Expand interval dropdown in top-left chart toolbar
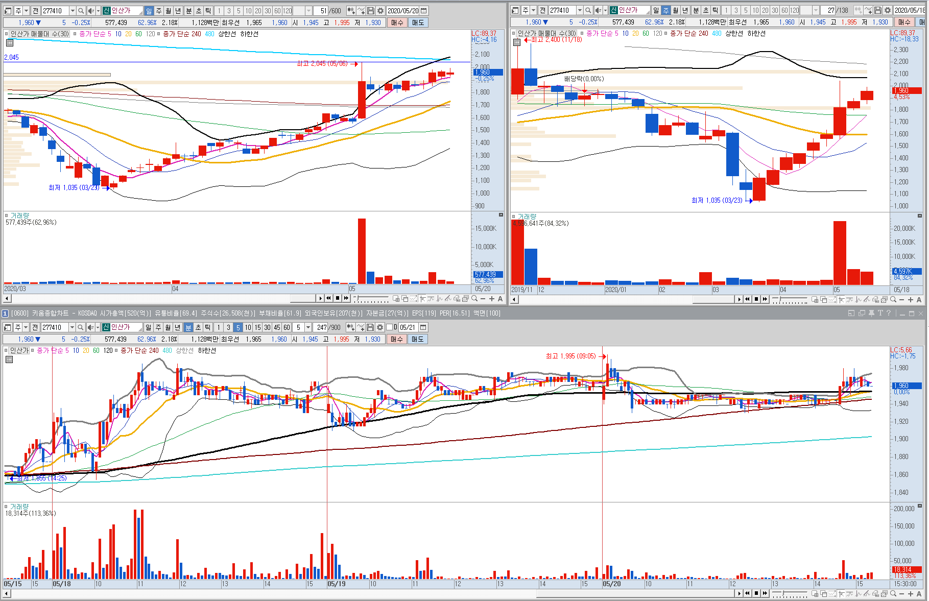 [x=308, y=11]
